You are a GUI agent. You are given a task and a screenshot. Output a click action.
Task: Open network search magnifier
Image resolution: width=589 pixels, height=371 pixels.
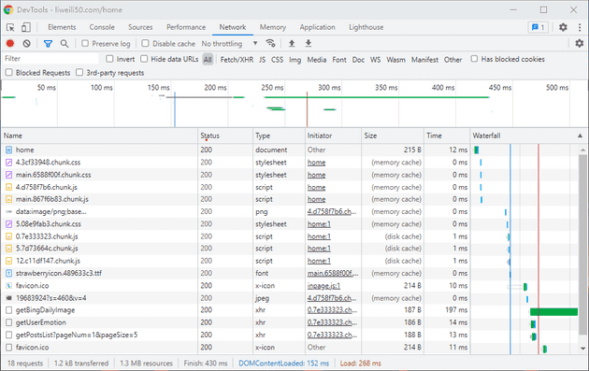(x=65, y=44)
